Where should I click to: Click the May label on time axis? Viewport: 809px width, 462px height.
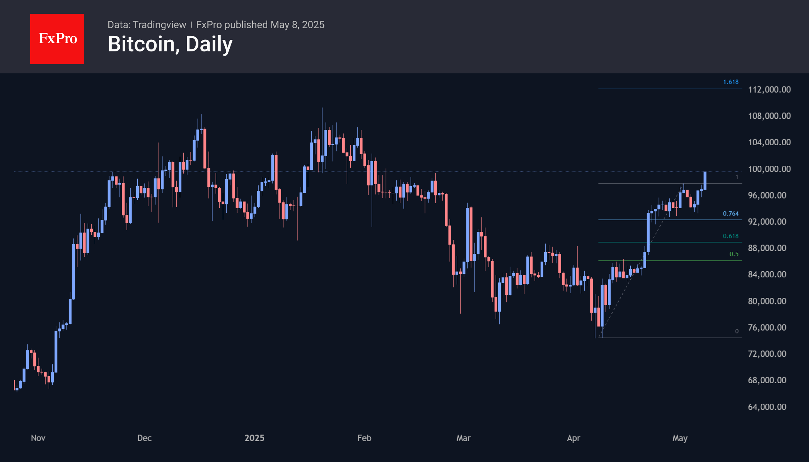point(680,438)
